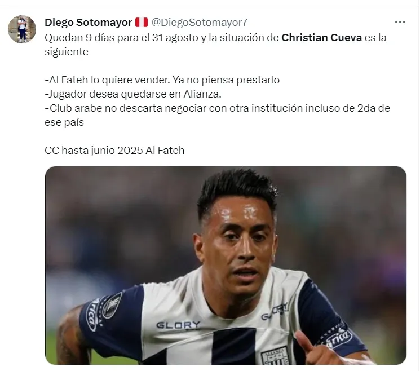Click Diego Sotomayor's profile avatar
The height and width of the screenshot is (371, 420).
(22, 29)
